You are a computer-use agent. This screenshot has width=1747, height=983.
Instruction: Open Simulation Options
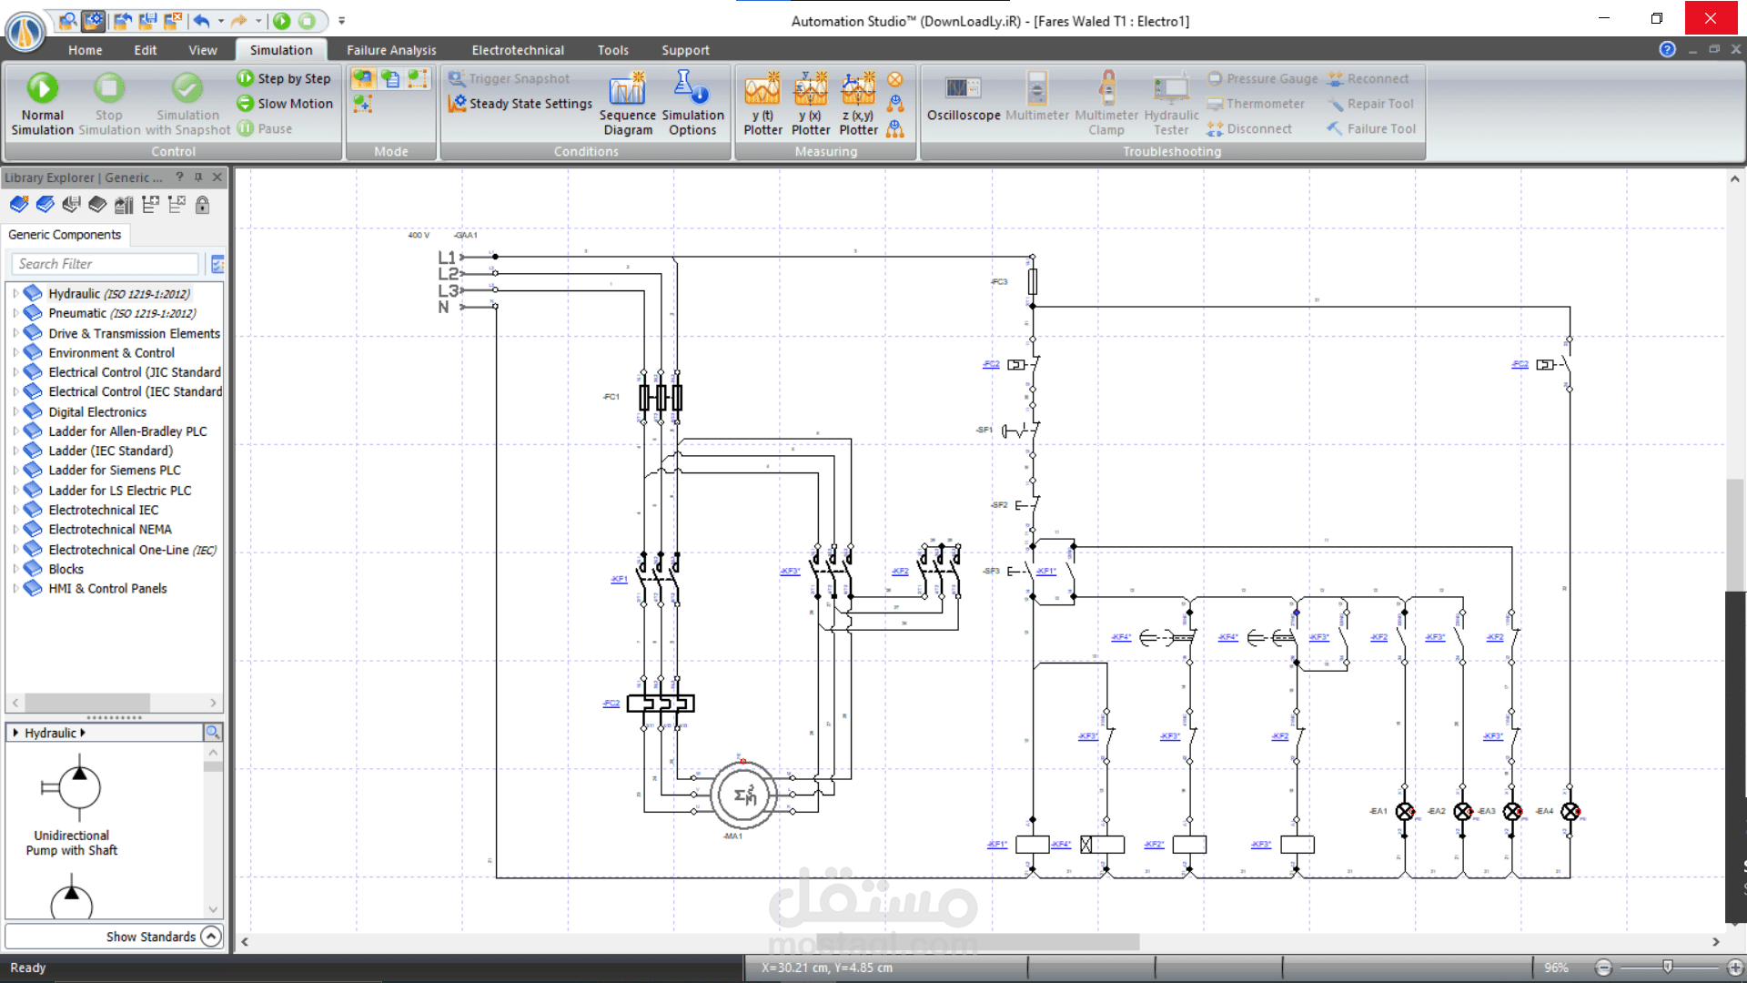click(692, 103)
